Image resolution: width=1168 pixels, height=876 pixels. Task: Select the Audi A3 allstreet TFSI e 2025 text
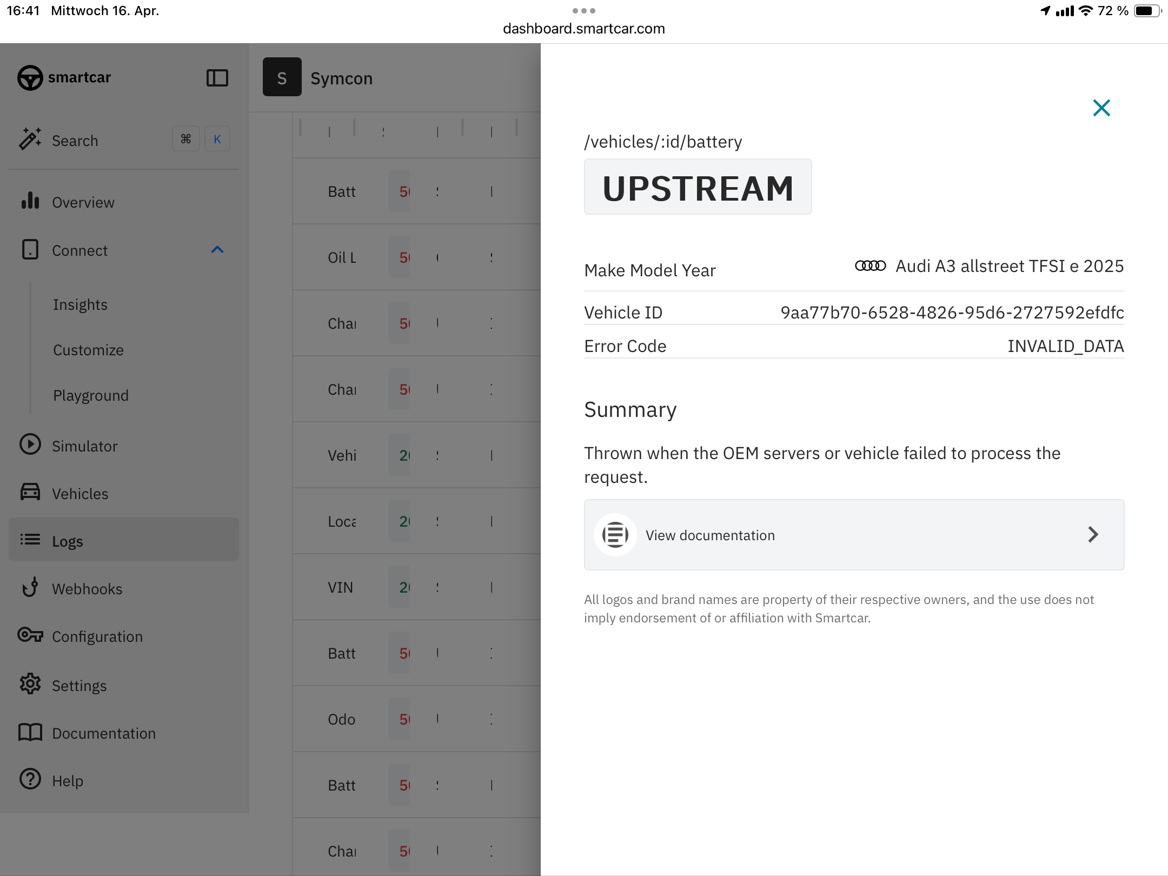[1010, 266]
